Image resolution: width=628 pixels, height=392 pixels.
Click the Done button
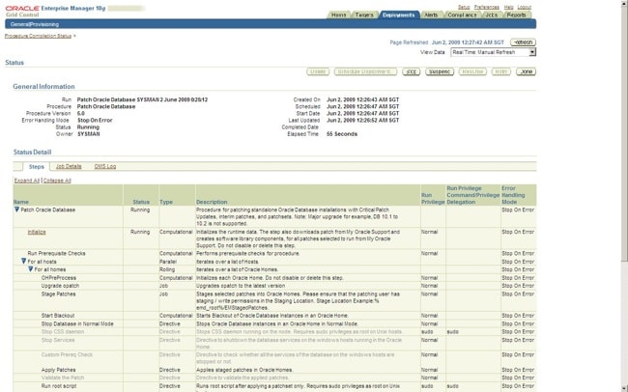pos(526,71)
